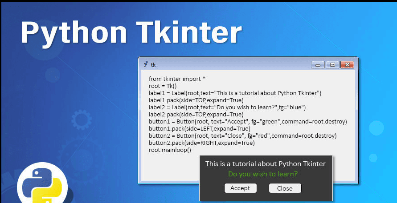The width and height of the screenshot is (397, 203).
Task: Click the large "Python Tkinter" heading
Action: click(131, 32)
